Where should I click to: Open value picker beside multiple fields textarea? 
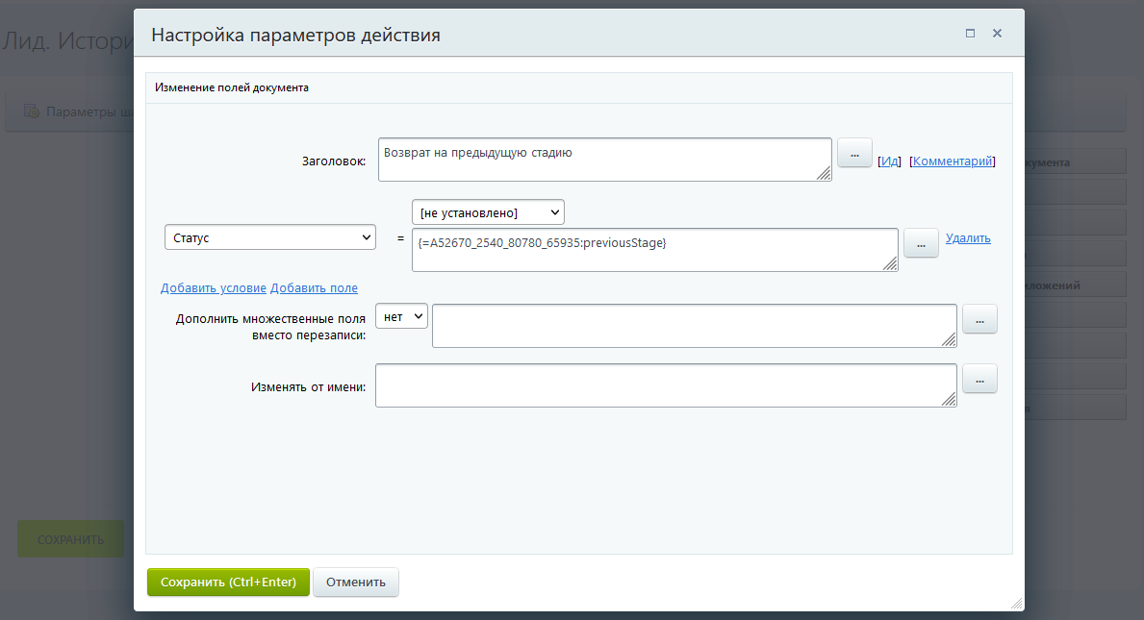tap(979, 319)
